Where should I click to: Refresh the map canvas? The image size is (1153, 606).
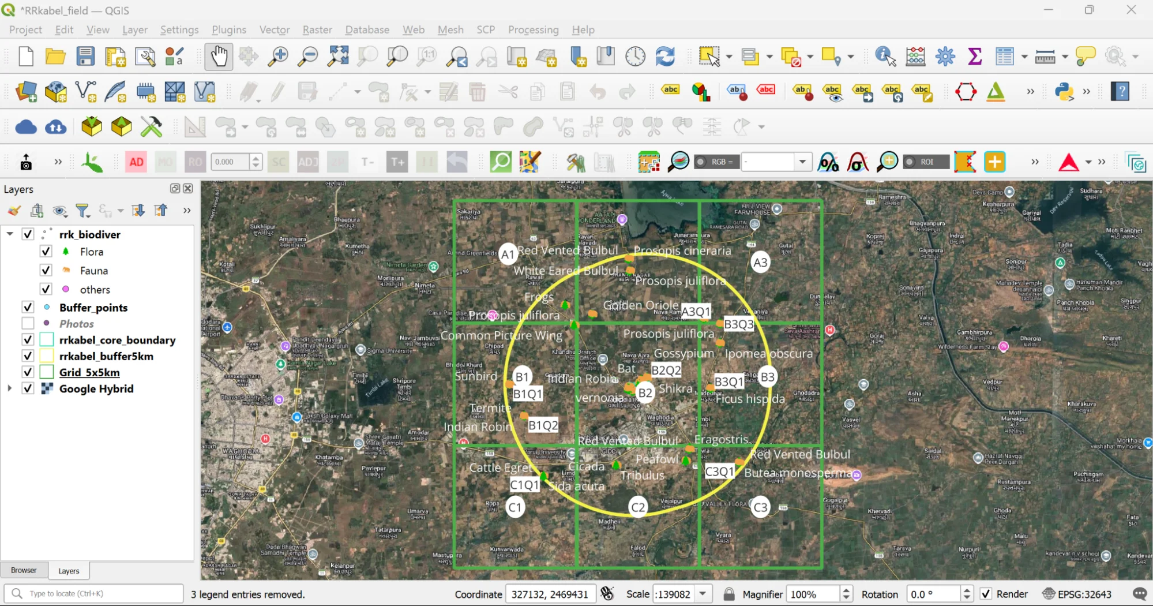666,57
